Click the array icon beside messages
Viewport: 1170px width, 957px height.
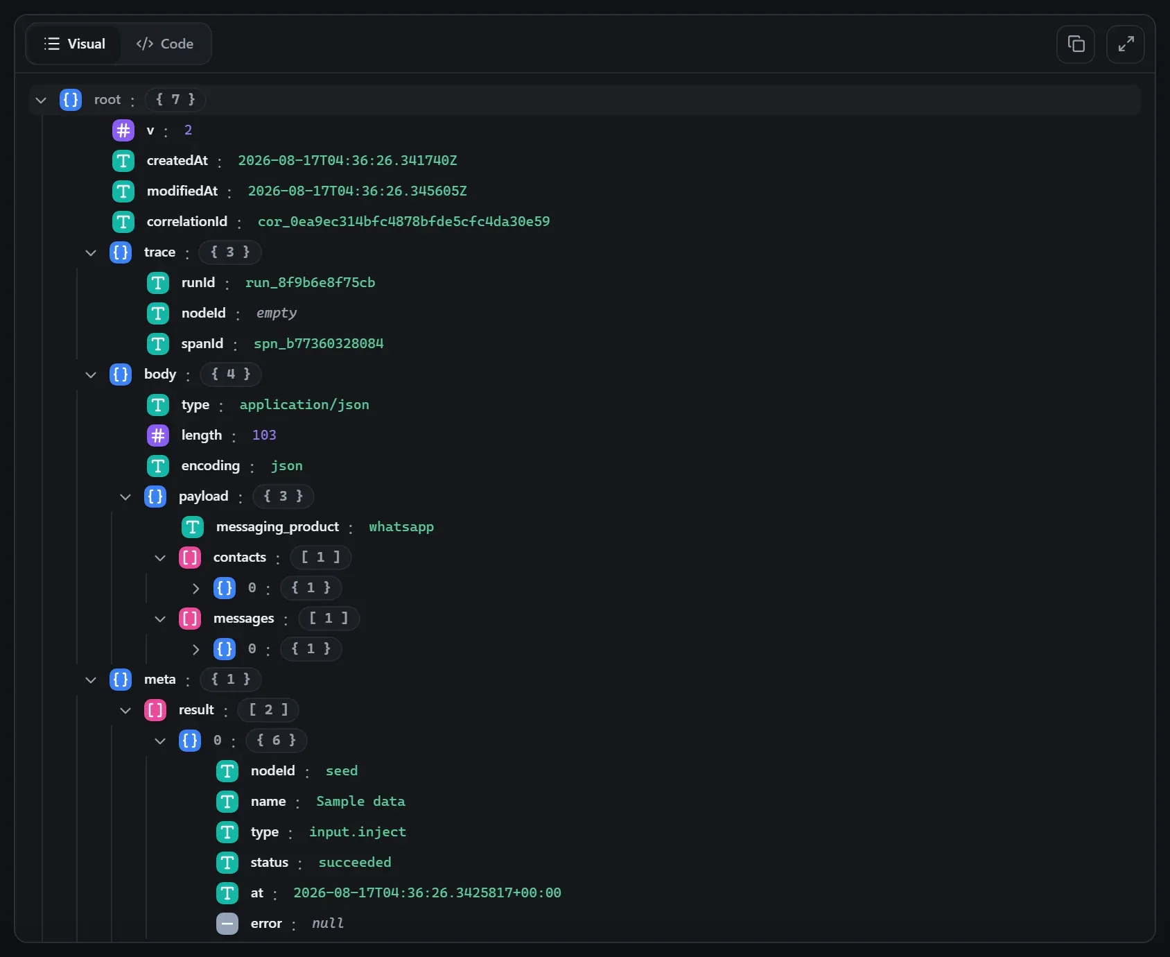point(190,619)
